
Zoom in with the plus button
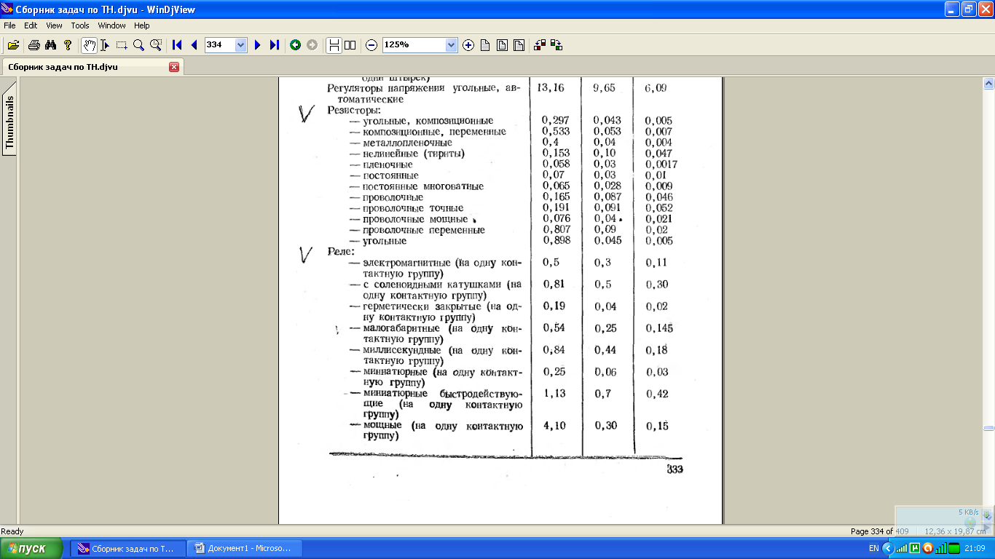pyautogui.click(x=468, y=45)
